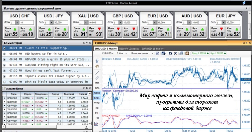Toggle the BOLL Bollinger bands indicator
The image size is (252, 132).
(x=97, y=98)
